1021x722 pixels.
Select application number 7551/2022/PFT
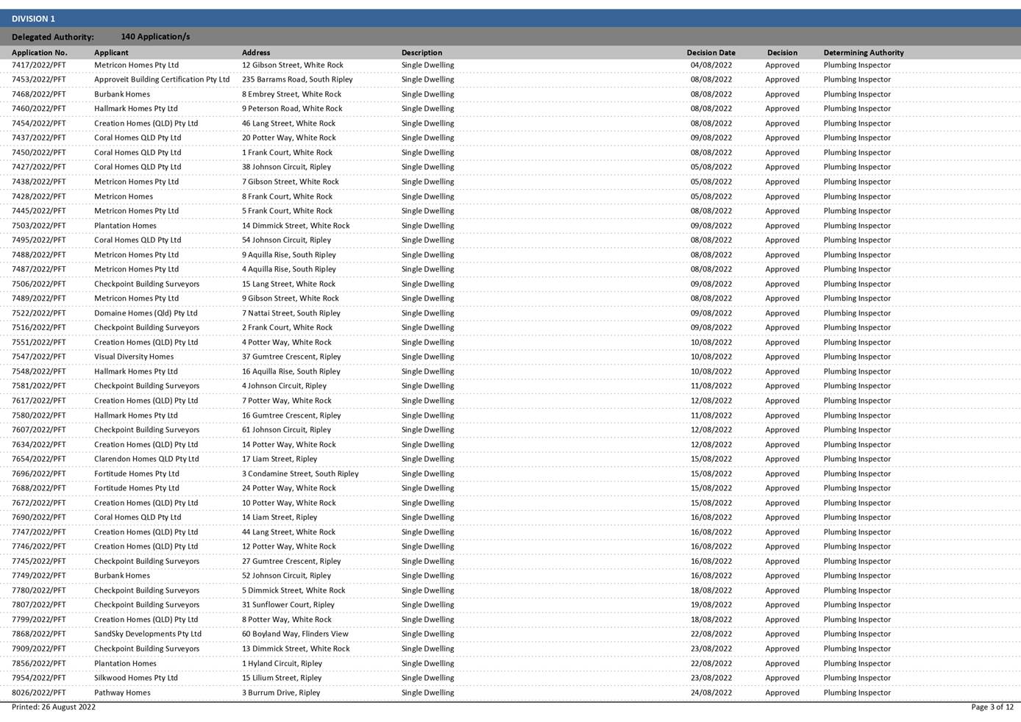[x=39, y=343]
